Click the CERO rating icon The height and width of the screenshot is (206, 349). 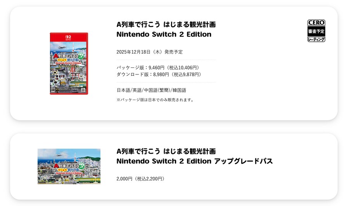316,31
